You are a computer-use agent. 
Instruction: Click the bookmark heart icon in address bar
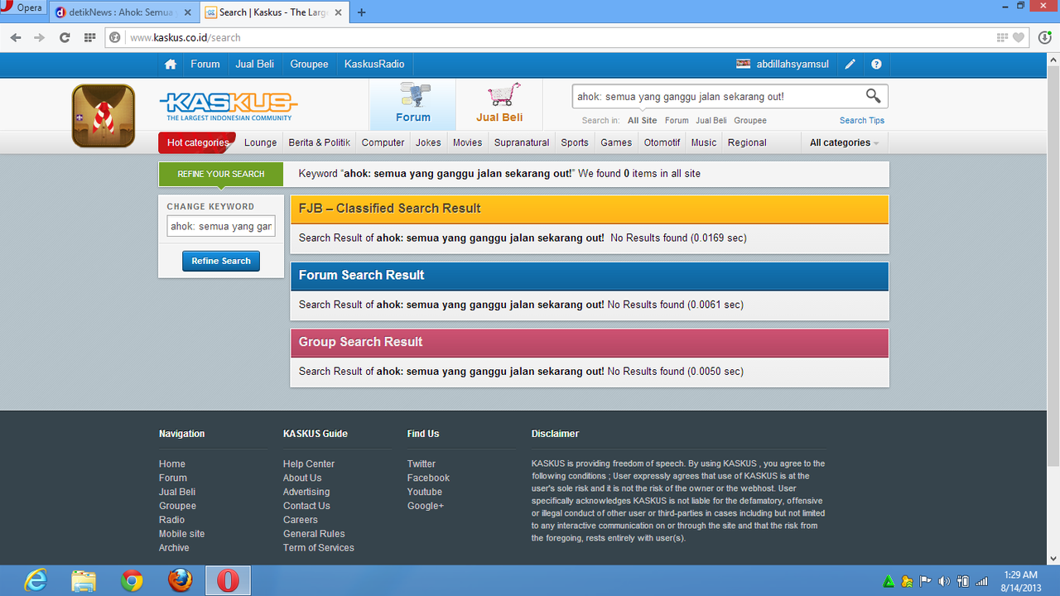pyautogui.click(x=1019, y=37)
